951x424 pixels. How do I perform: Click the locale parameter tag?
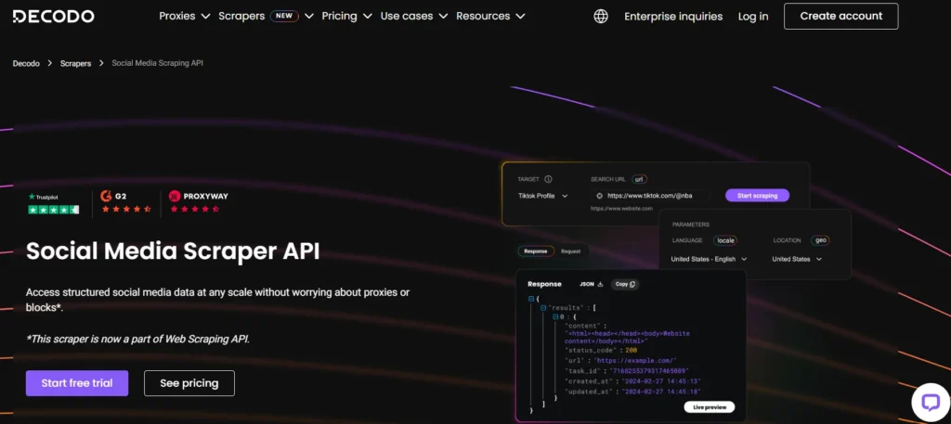tap(725, 240)
